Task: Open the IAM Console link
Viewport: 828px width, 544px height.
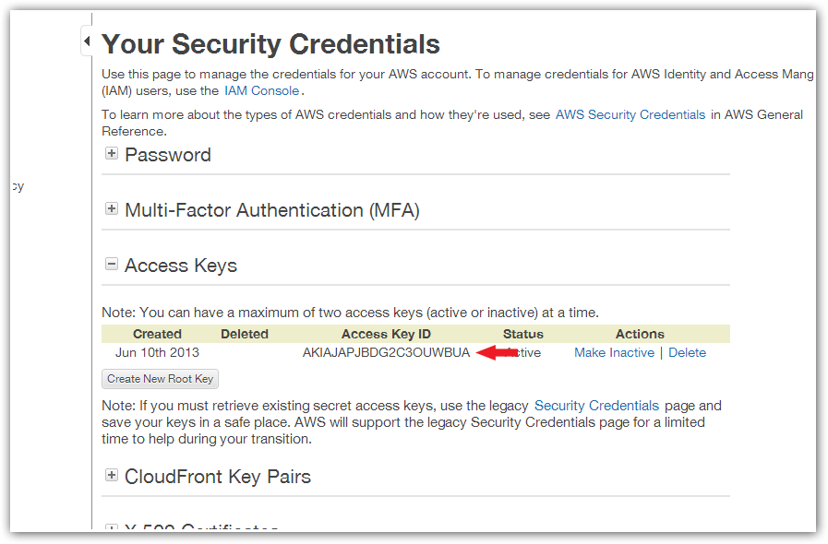Action: pyautogui.click(x=262, y=91)
